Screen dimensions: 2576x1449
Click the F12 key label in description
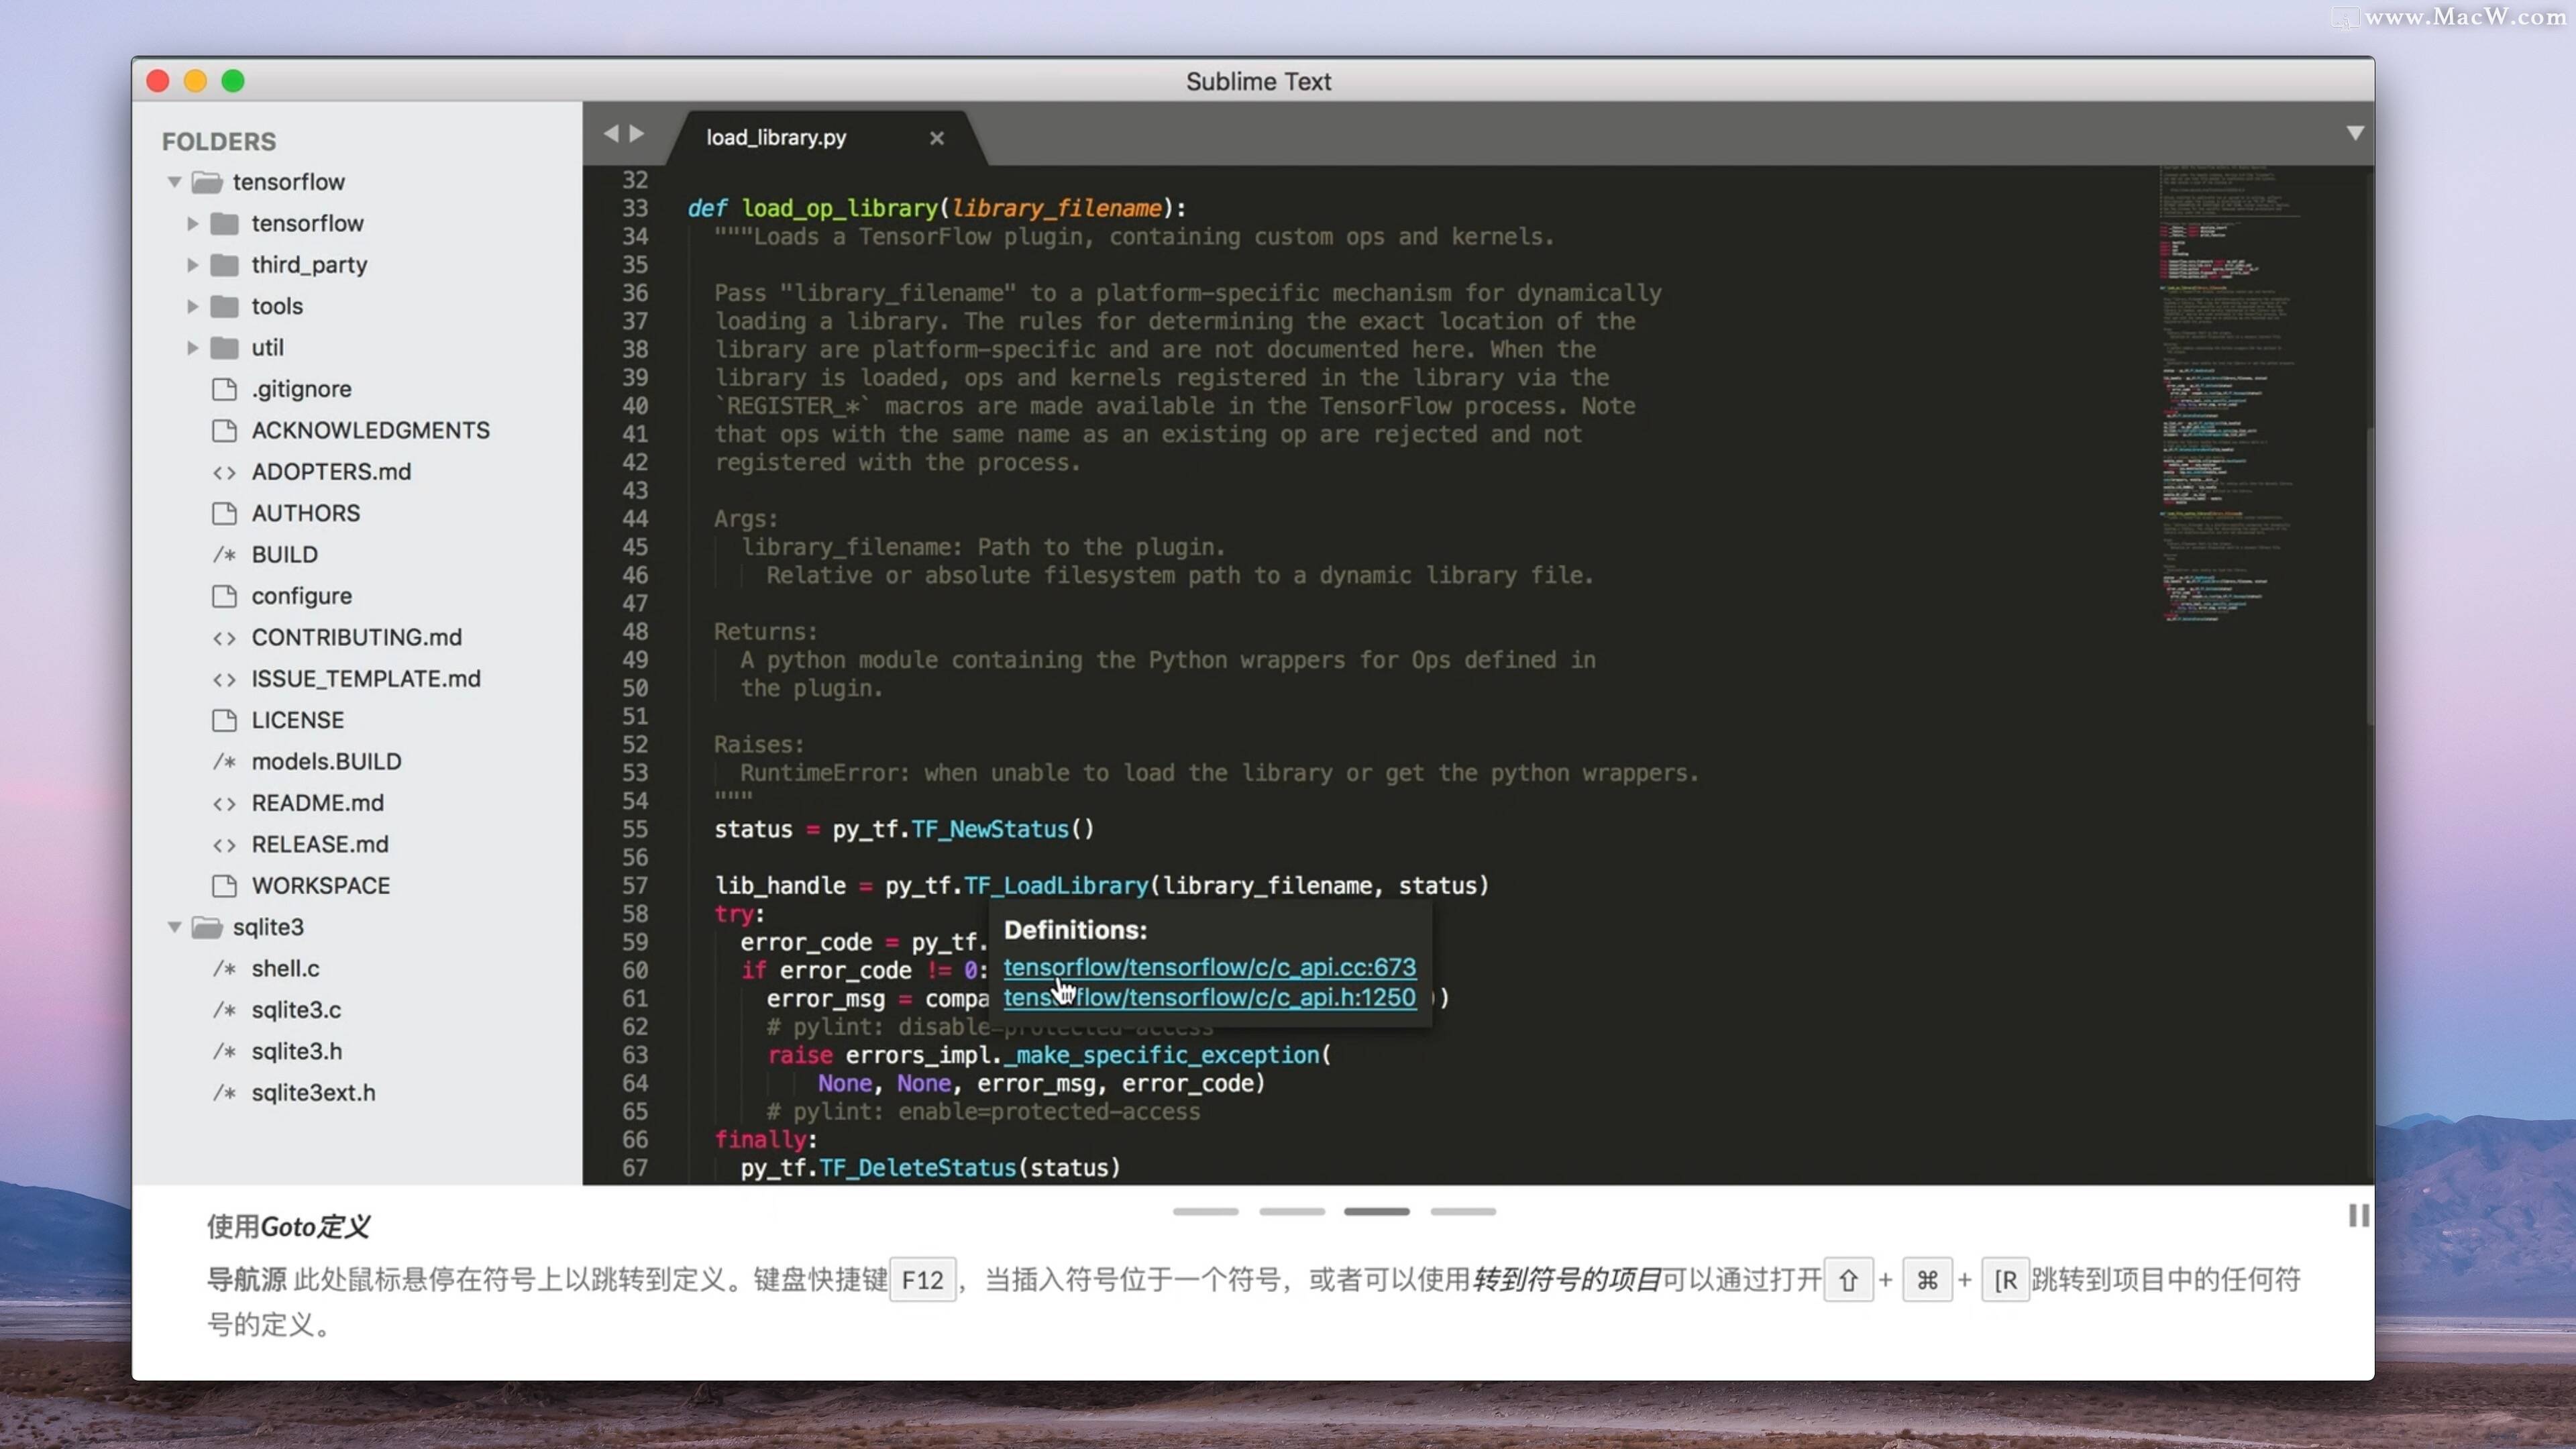(x=922, y=1280)
